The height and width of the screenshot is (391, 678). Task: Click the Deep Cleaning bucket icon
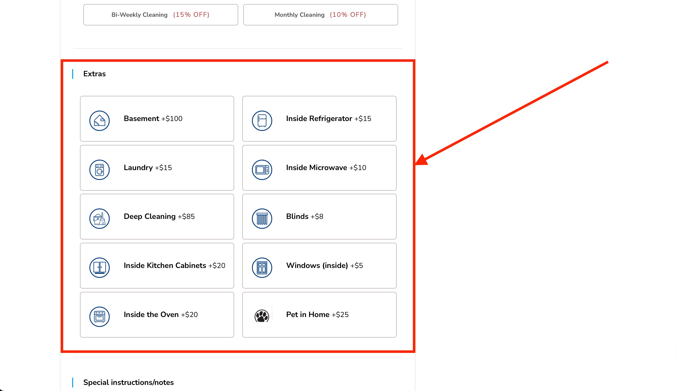(x=99, y=219)
